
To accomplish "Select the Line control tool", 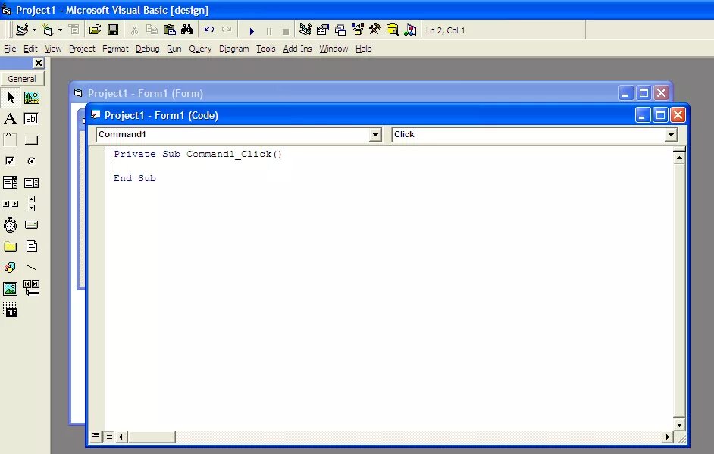I will [31, 268].
